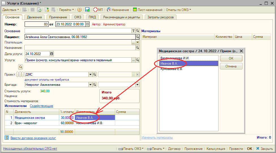This screenshot has height=153, width=276.
Task: Click standalone magnifier button below Услуга
Action: tap(21, 67)
